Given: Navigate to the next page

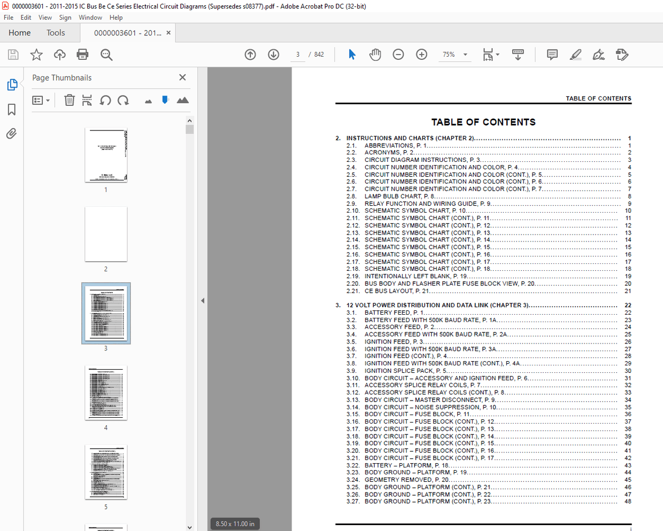Looking at the screenshot, I should [273, 54].
